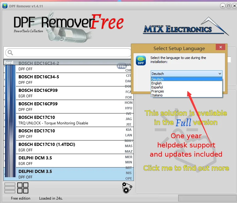Click the search magnifier icon
The height and width of the screenshot is (203, 237).
(x=10, y=53)
